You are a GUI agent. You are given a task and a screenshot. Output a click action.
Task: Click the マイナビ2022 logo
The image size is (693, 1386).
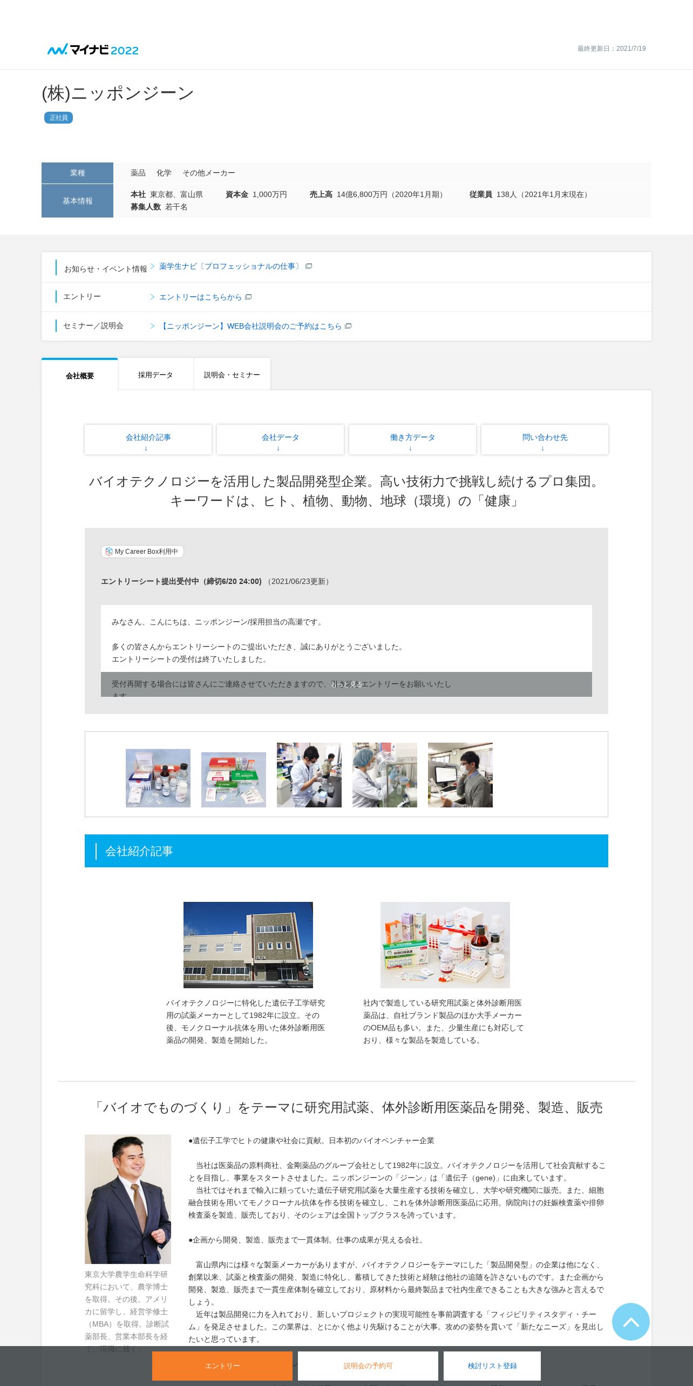click(x=93, y=50)
